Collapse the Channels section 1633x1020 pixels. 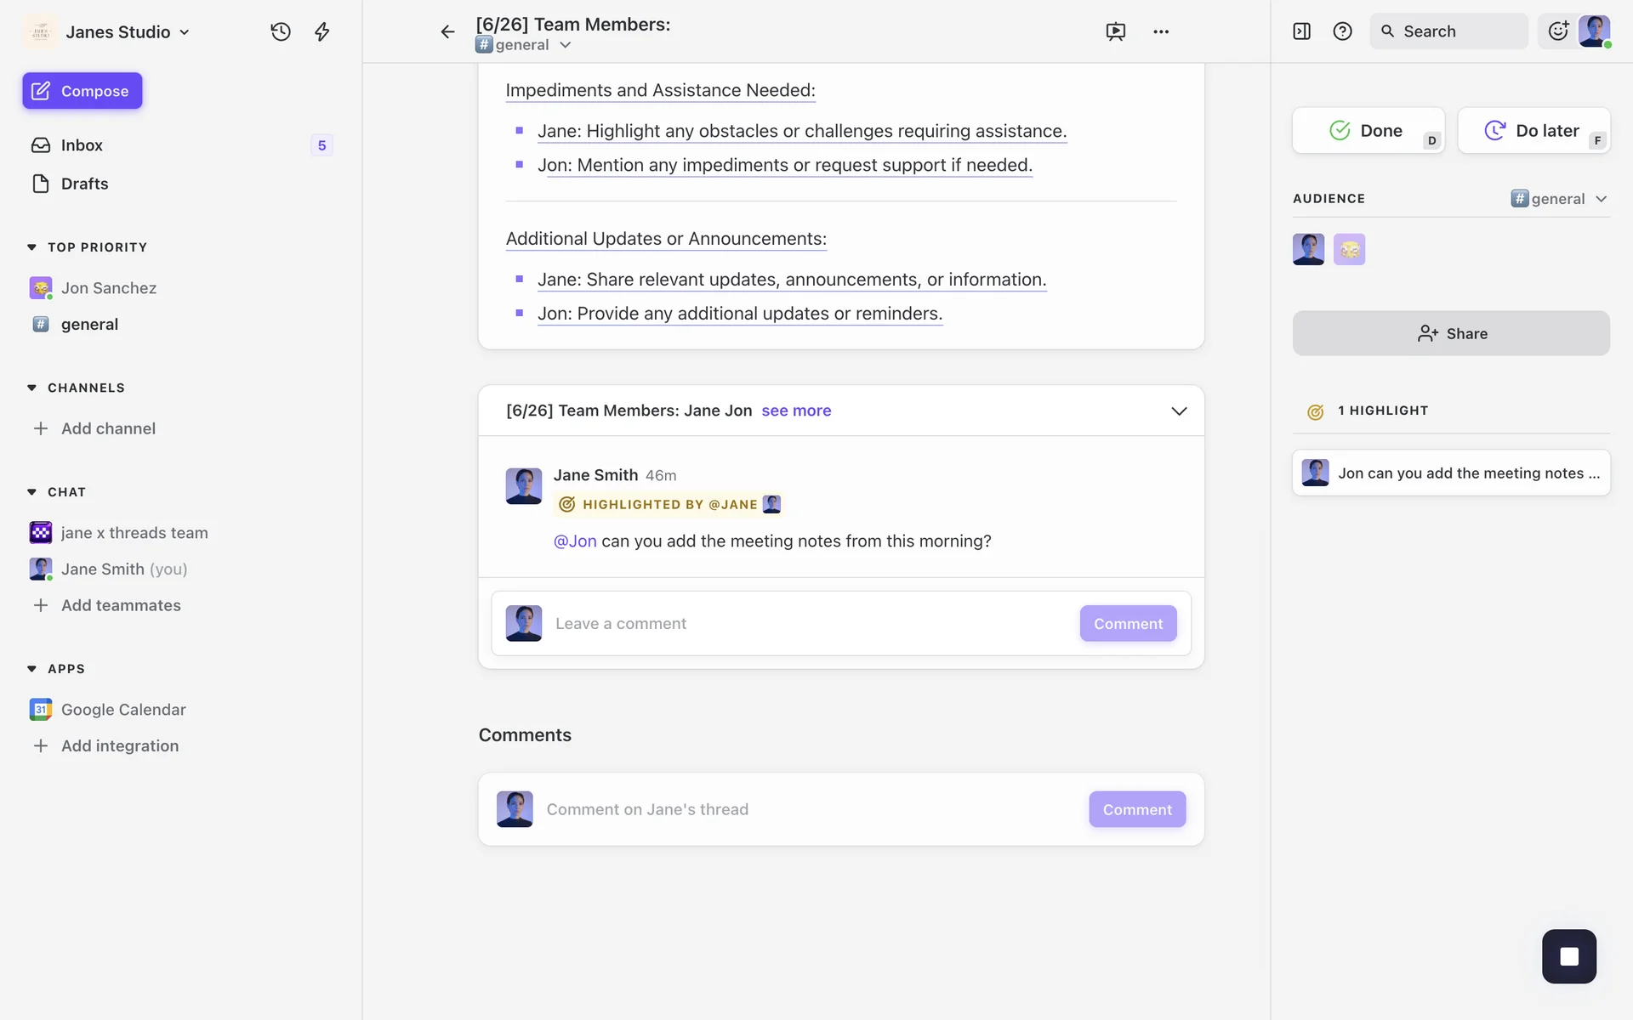31,388
